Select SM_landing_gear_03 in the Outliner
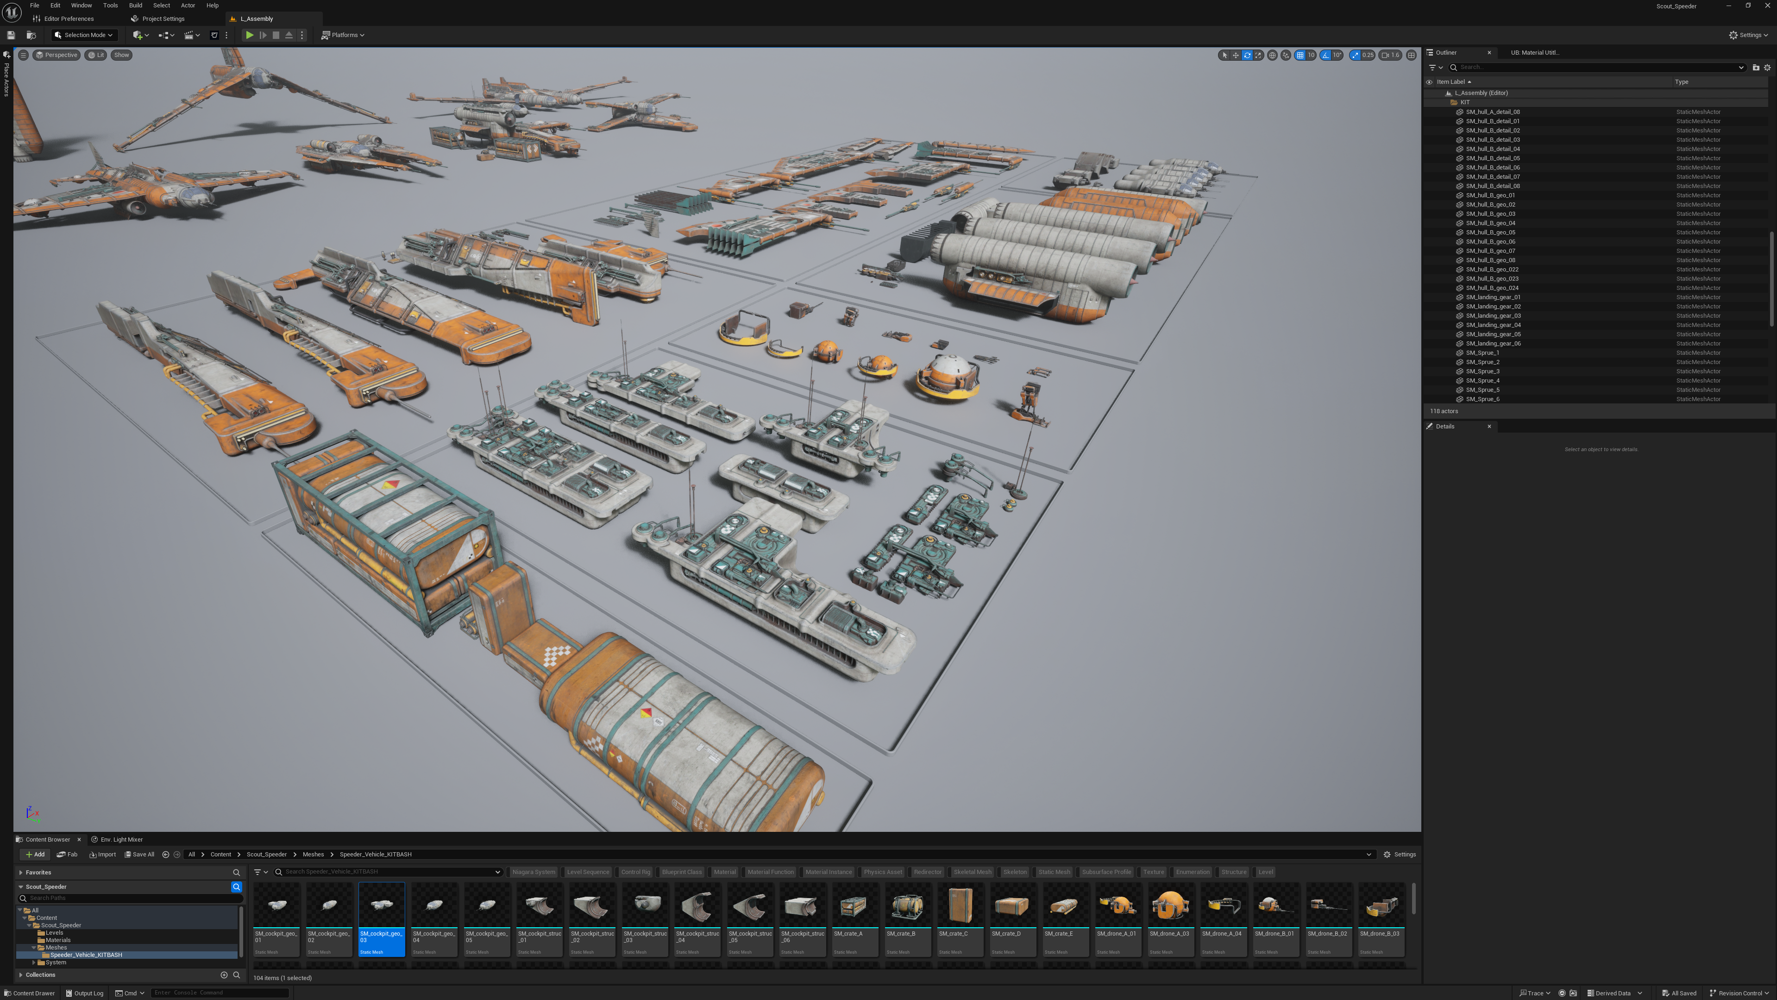Screen dimensions: 1777x1000 (x=1493, y=315)
